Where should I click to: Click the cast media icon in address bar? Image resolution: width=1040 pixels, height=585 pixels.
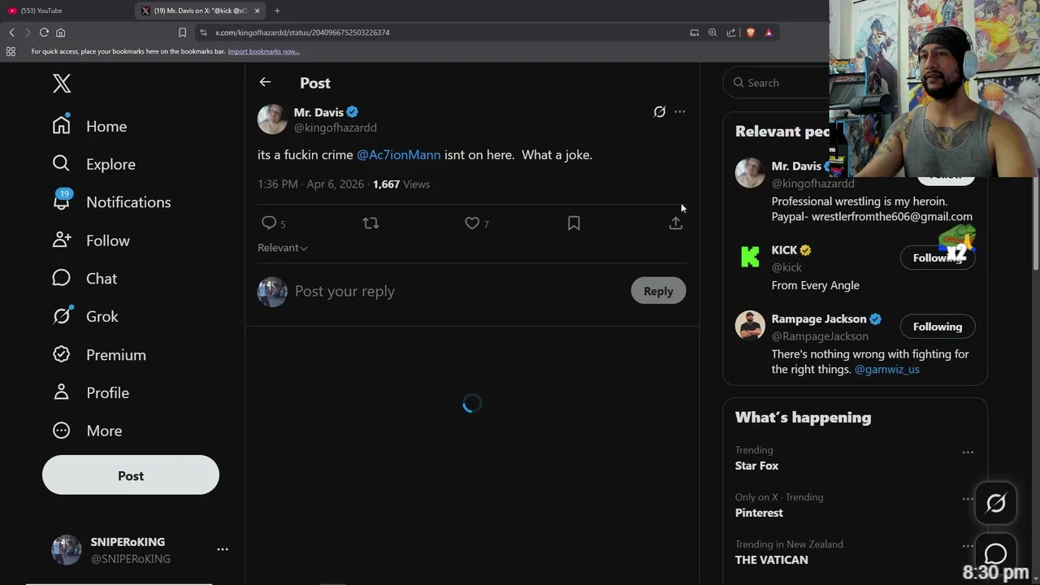point(694,32)
